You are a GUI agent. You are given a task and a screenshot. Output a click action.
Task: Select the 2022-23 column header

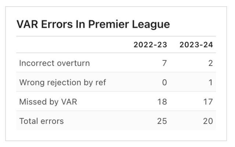pos(150,45)
